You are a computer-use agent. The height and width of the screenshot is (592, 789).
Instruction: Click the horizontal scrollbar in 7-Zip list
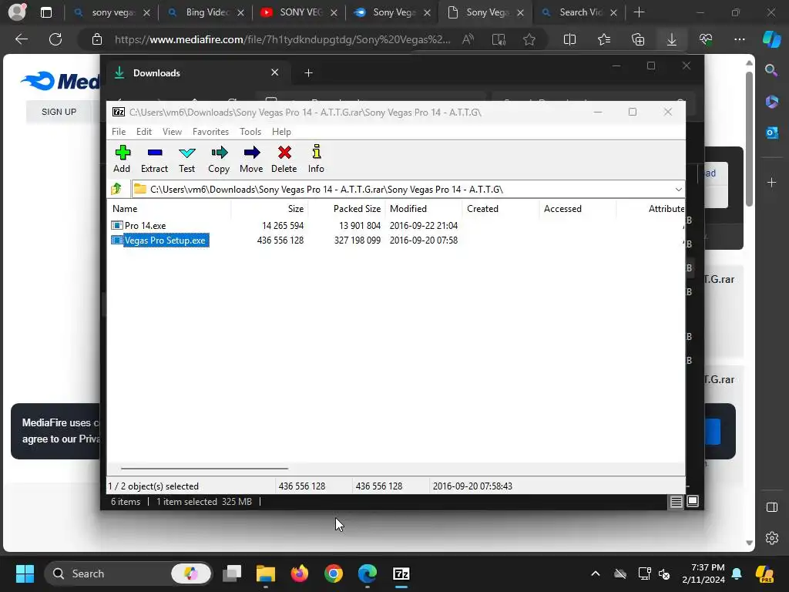point(204,469)
